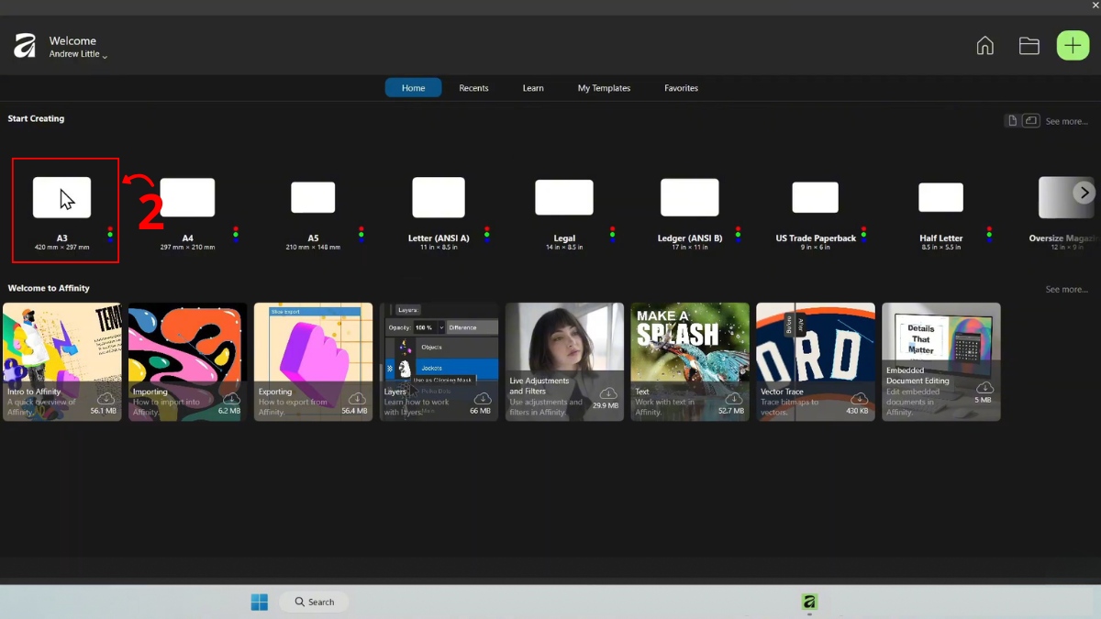
Task: Download the Intro to Affinity sample
Action: click(106, 398)
